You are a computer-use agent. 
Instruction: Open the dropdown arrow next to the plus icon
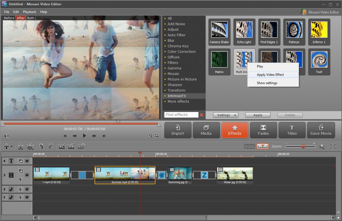coord(11,147)
